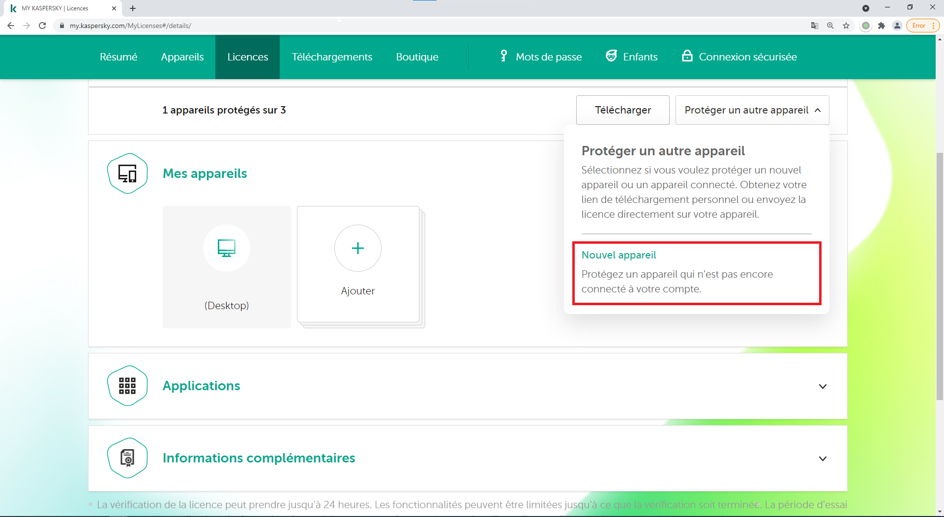
Task: Open the Résumé tab
Action: coord(118,57)
